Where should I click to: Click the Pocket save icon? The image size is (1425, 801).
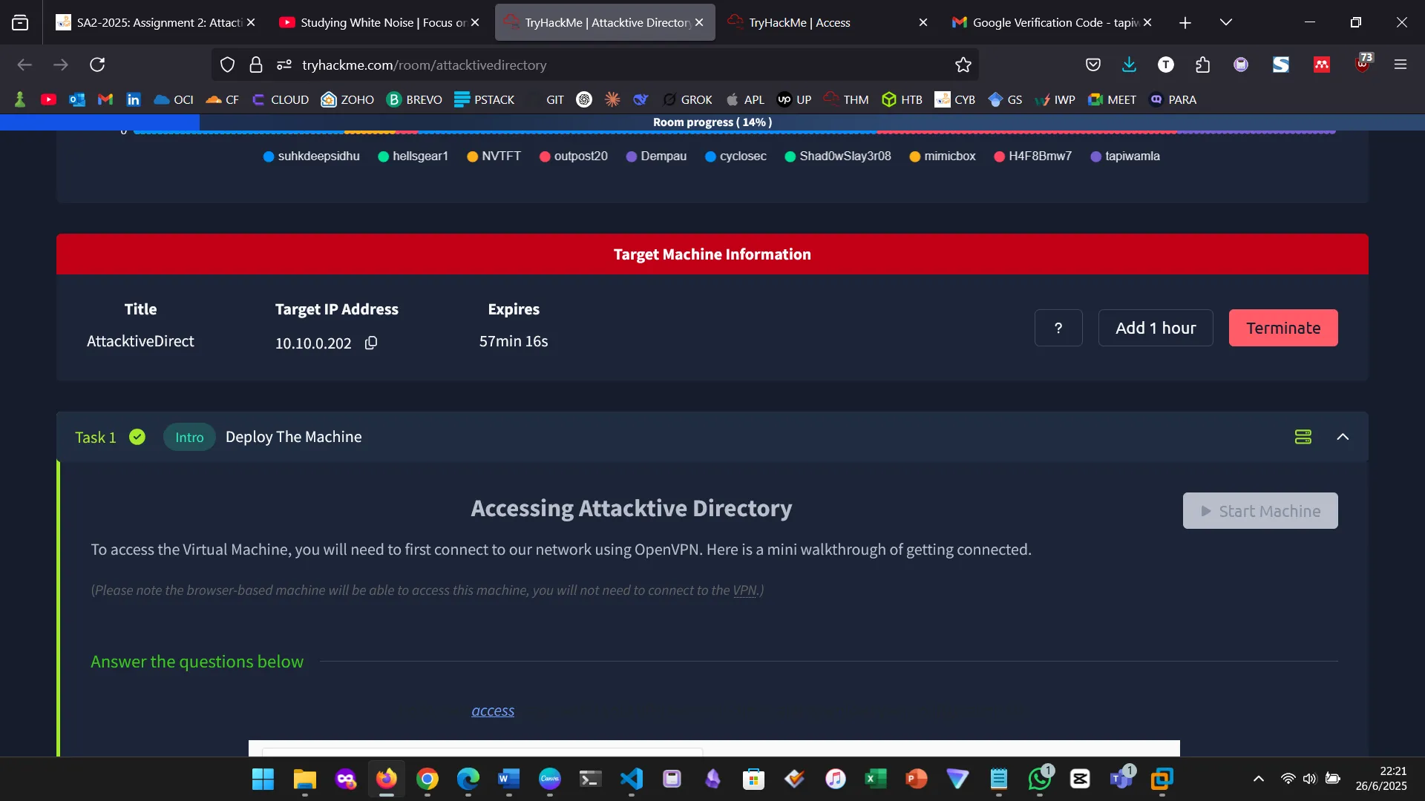tap(1093, 65)
